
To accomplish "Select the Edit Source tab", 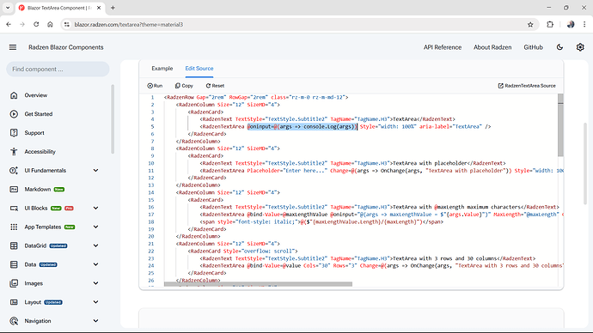I will (199, 69).
